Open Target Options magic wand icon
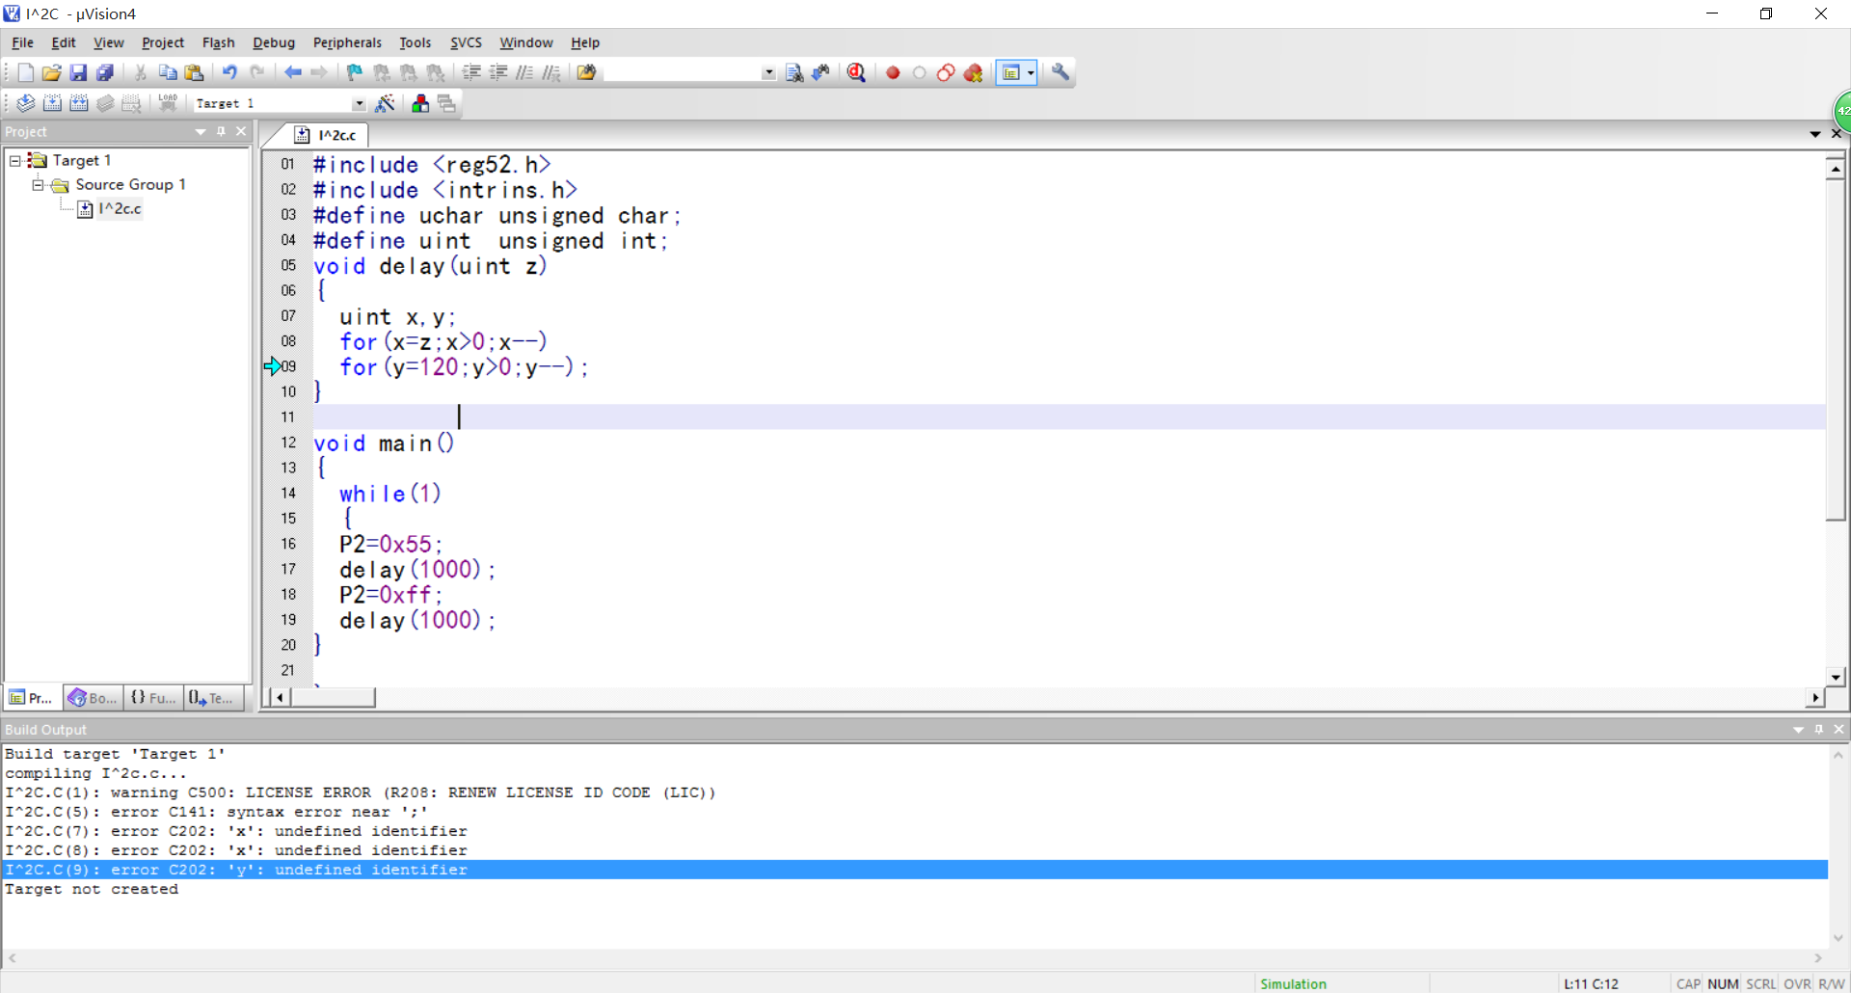The width and height of the screenshot is (1851, 993). point(385,103)
